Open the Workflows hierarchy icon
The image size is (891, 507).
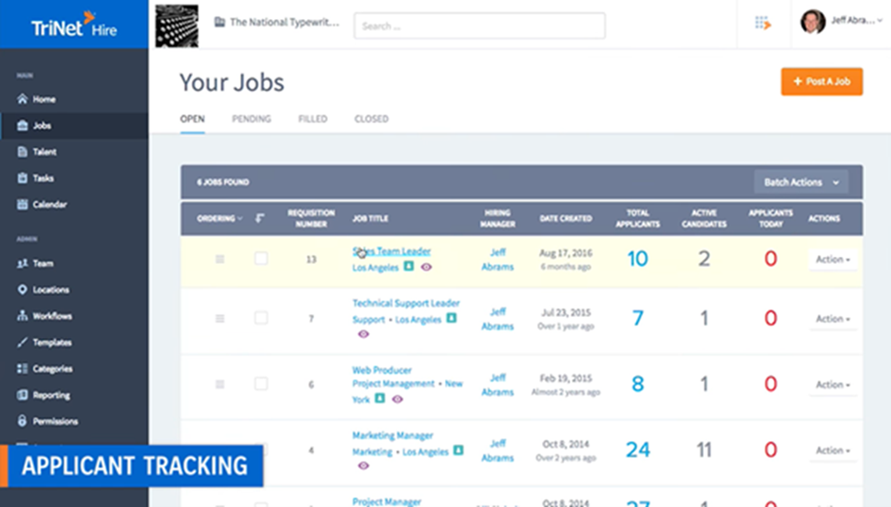(22, 316)
